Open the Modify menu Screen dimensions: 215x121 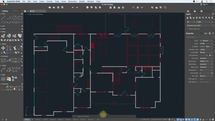pyautogui.click(x=82, y=1)
